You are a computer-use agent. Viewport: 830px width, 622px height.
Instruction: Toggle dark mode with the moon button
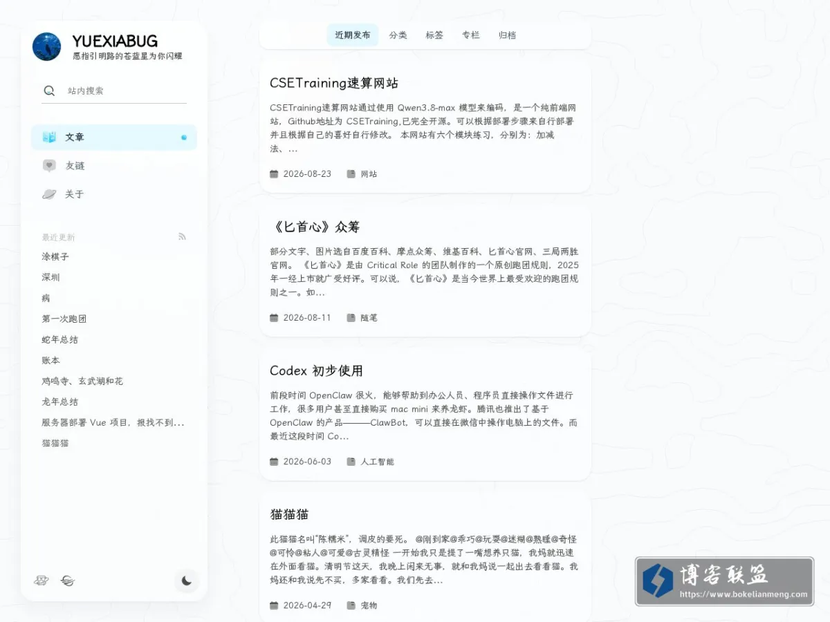click(x=186, y=581)
